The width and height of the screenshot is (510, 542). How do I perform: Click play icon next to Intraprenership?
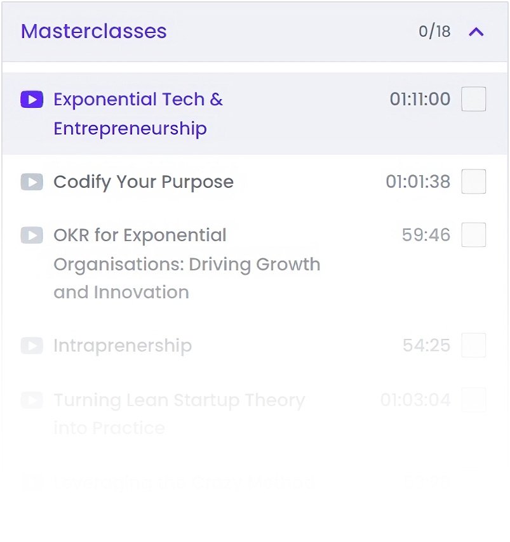pyautogui.click(x=32, y=346)
